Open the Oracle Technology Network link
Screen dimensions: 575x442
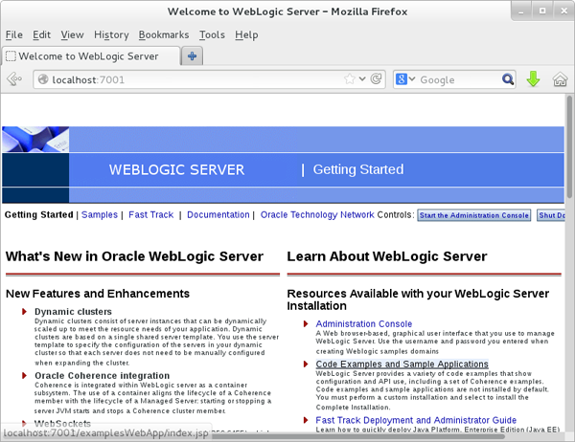317,214
